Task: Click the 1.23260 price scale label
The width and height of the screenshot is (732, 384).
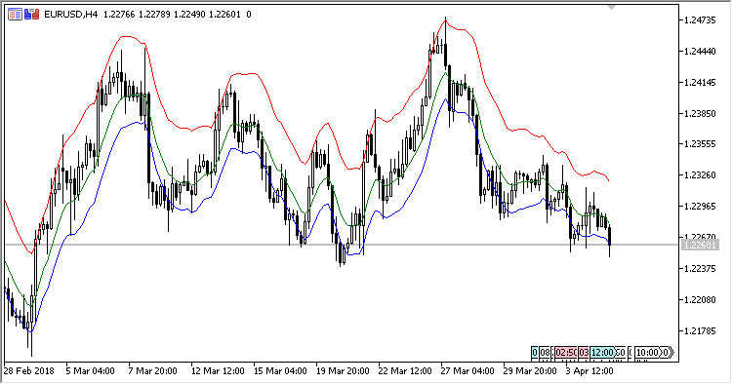Action: [700, 175]
